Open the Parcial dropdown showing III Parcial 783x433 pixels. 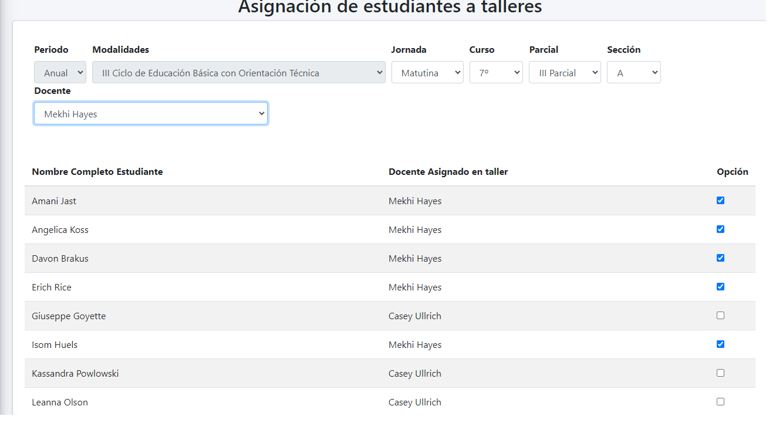pos(565,73)
